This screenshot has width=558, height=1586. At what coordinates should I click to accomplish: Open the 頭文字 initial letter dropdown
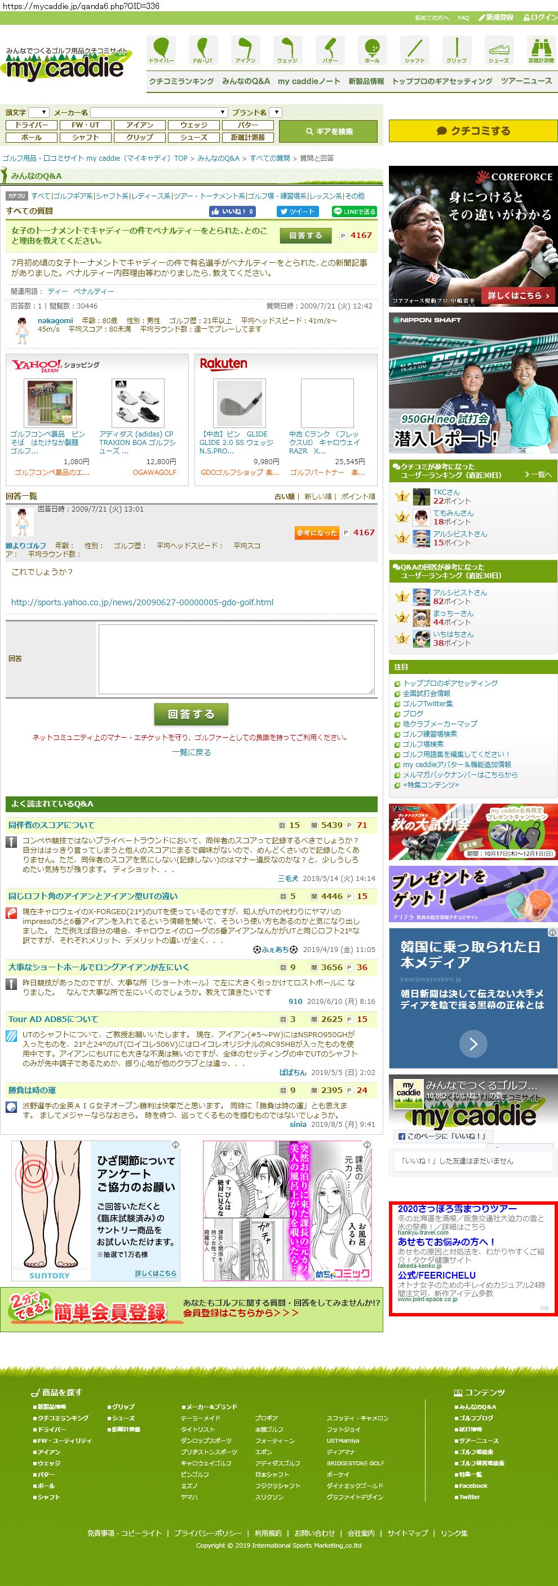(x=39, y=112)
